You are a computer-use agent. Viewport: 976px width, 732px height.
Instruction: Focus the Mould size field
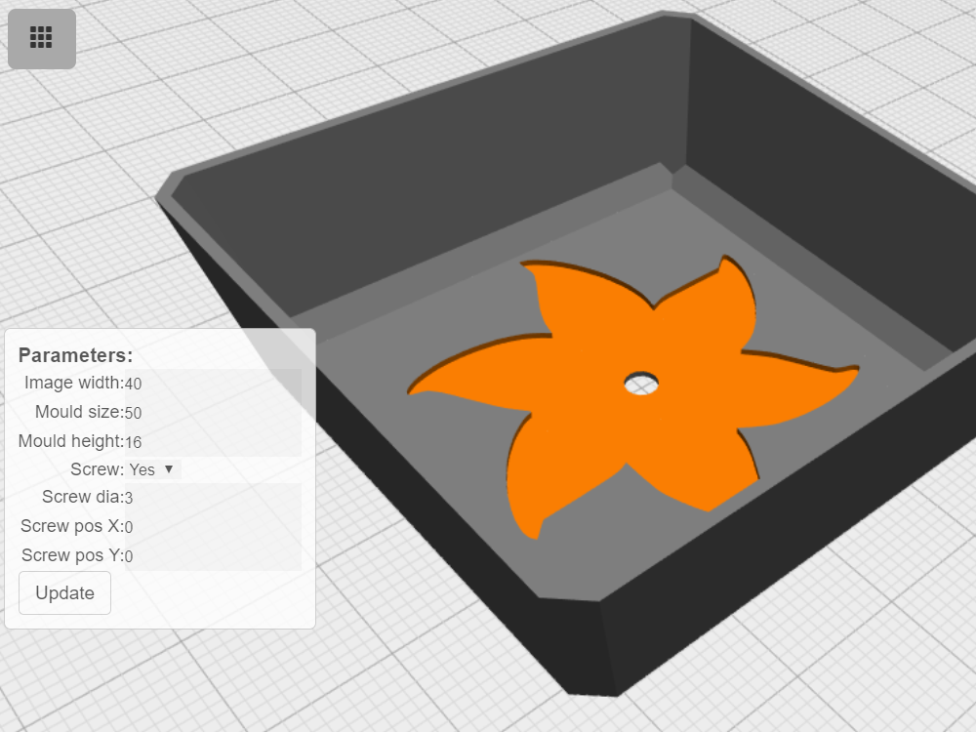pos(212,413)
